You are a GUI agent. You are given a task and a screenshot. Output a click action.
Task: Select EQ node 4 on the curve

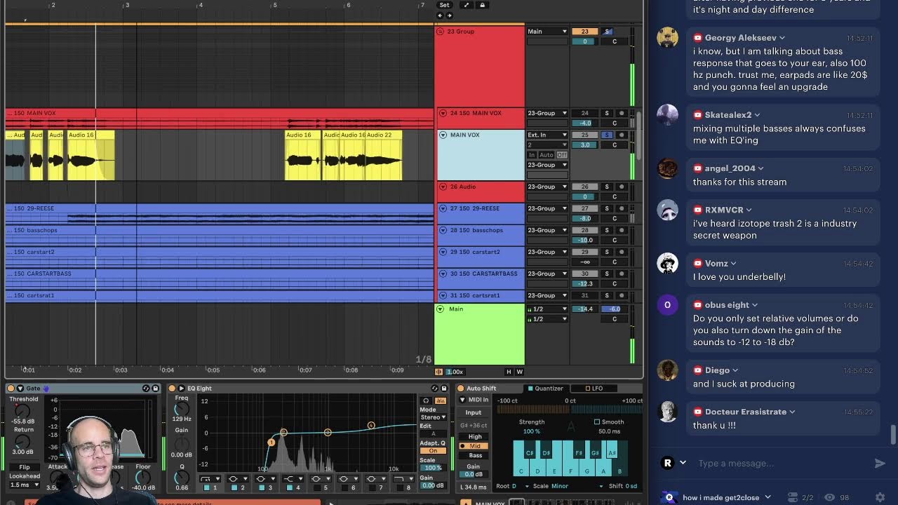click(x=371, y=425)
